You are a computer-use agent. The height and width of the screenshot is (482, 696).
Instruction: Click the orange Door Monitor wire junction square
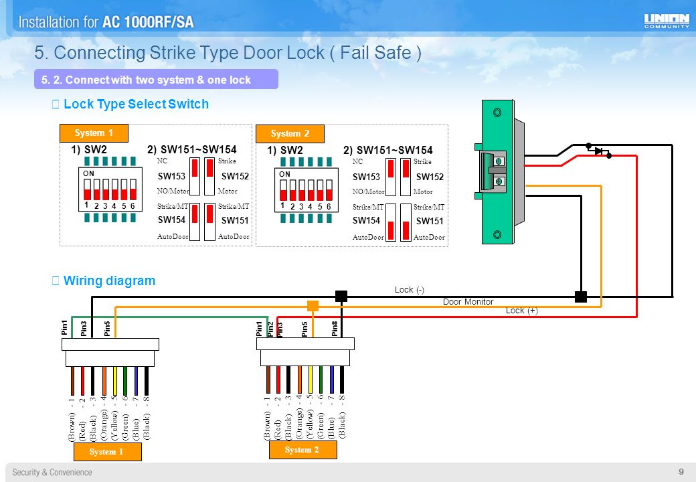[313, 306]
